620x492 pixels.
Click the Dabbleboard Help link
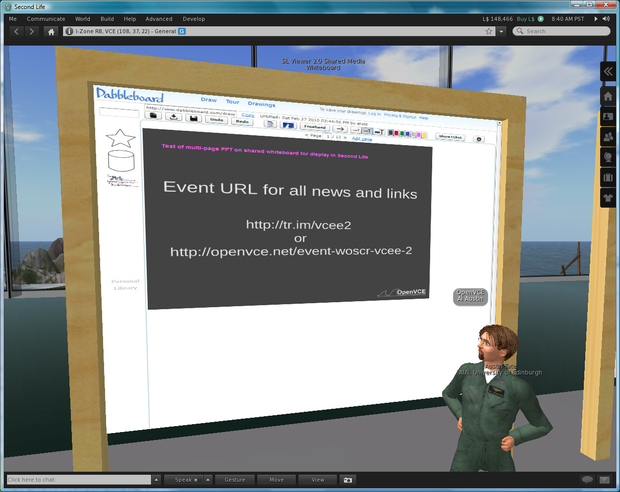[x=424, y=118]
